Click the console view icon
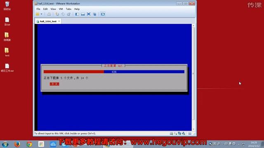This screenshot has width=264, height=148. click(103, 14)
